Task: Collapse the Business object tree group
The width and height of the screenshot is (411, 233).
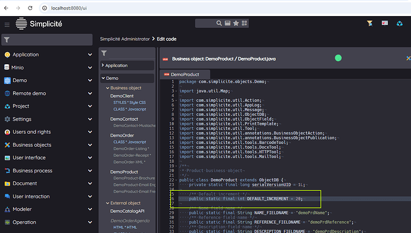Action: [107, 88]
